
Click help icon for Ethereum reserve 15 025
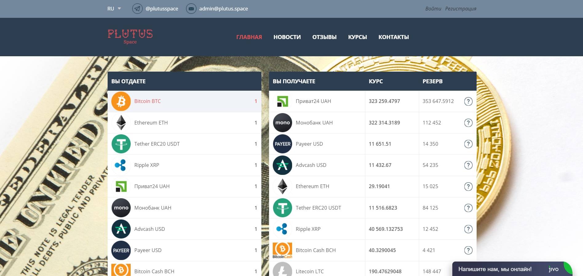tap(468, 186)
